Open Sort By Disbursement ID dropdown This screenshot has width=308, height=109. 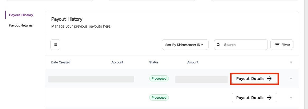185,45
